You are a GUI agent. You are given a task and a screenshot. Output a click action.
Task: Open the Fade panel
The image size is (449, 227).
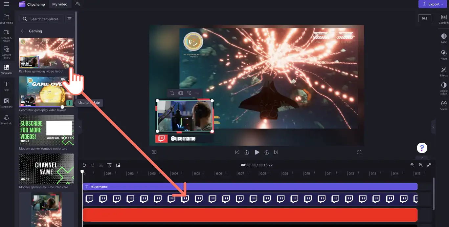pos(444,38)
